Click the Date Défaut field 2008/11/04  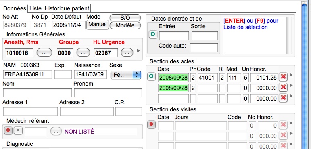pyautogui.click(x=69, y=25)
